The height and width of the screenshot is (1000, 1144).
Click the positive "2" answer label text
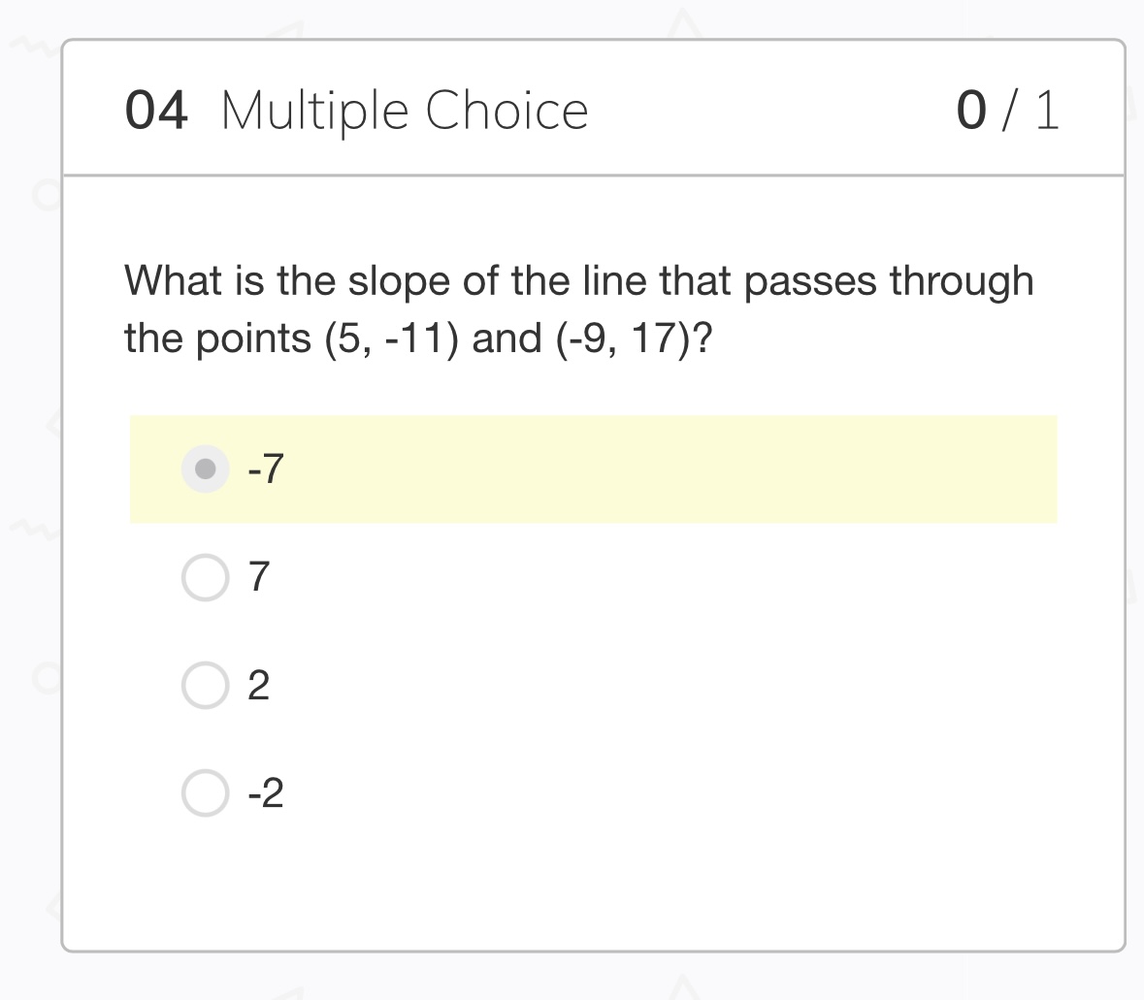[258, 686]
